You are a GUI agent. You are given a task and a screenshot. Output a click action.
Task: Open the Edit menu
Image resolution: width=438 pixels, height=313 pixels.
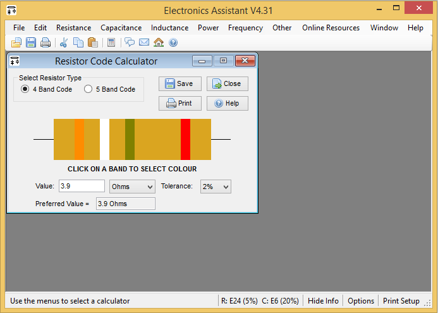coord(40,28)
